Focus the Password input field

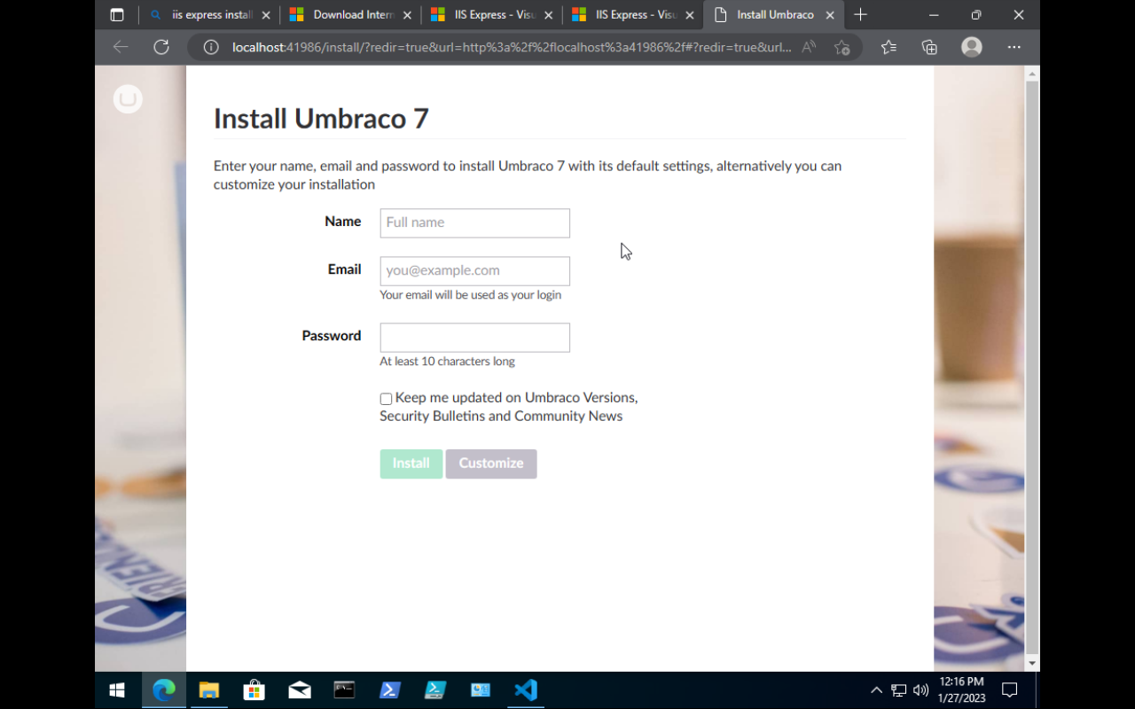click(x=475, y=337)
